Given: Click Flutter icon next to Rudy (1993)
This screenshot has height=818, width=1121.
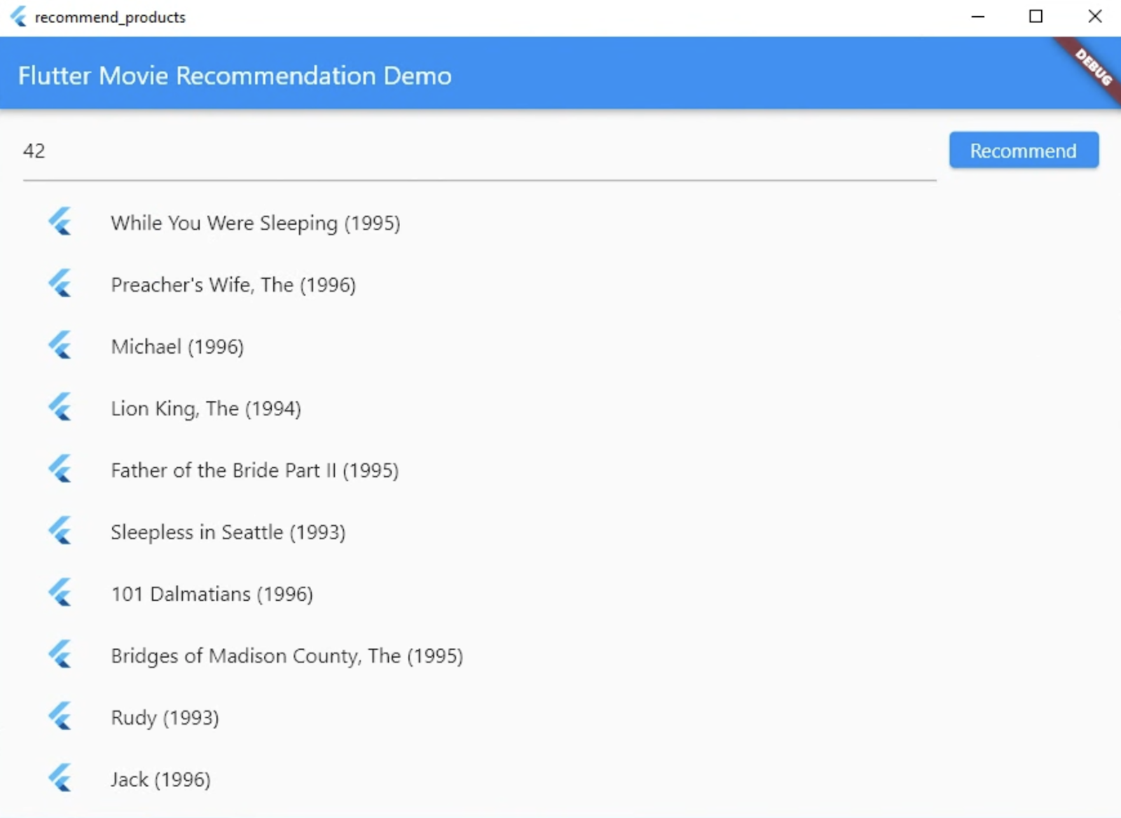Looking at the screenshot, I should (60, 716).
